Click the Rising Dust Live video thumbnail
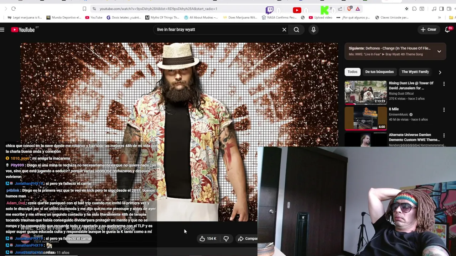The height and width of the screenshot is (256, 456). point(366,92)
